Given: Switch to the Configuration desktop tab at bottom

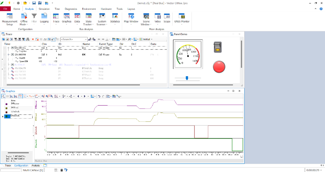Looking at the screenshot, I should (21, 165).
